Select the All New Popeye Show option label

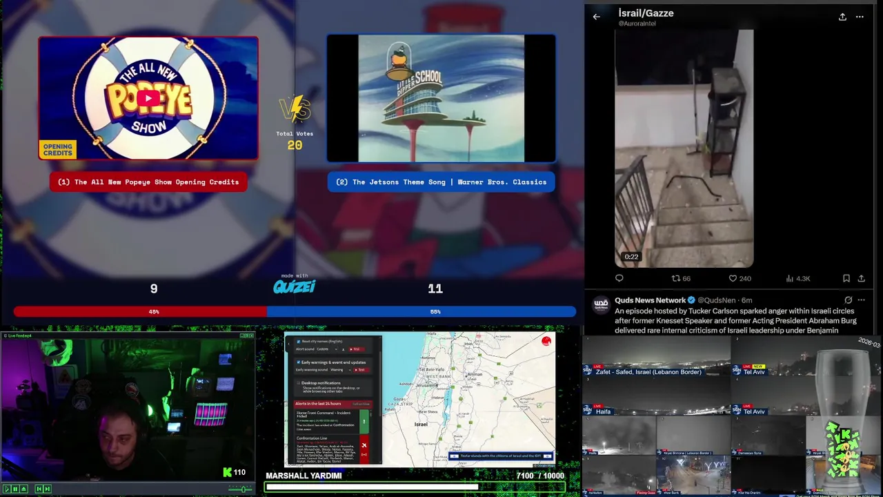click(148, 182)
